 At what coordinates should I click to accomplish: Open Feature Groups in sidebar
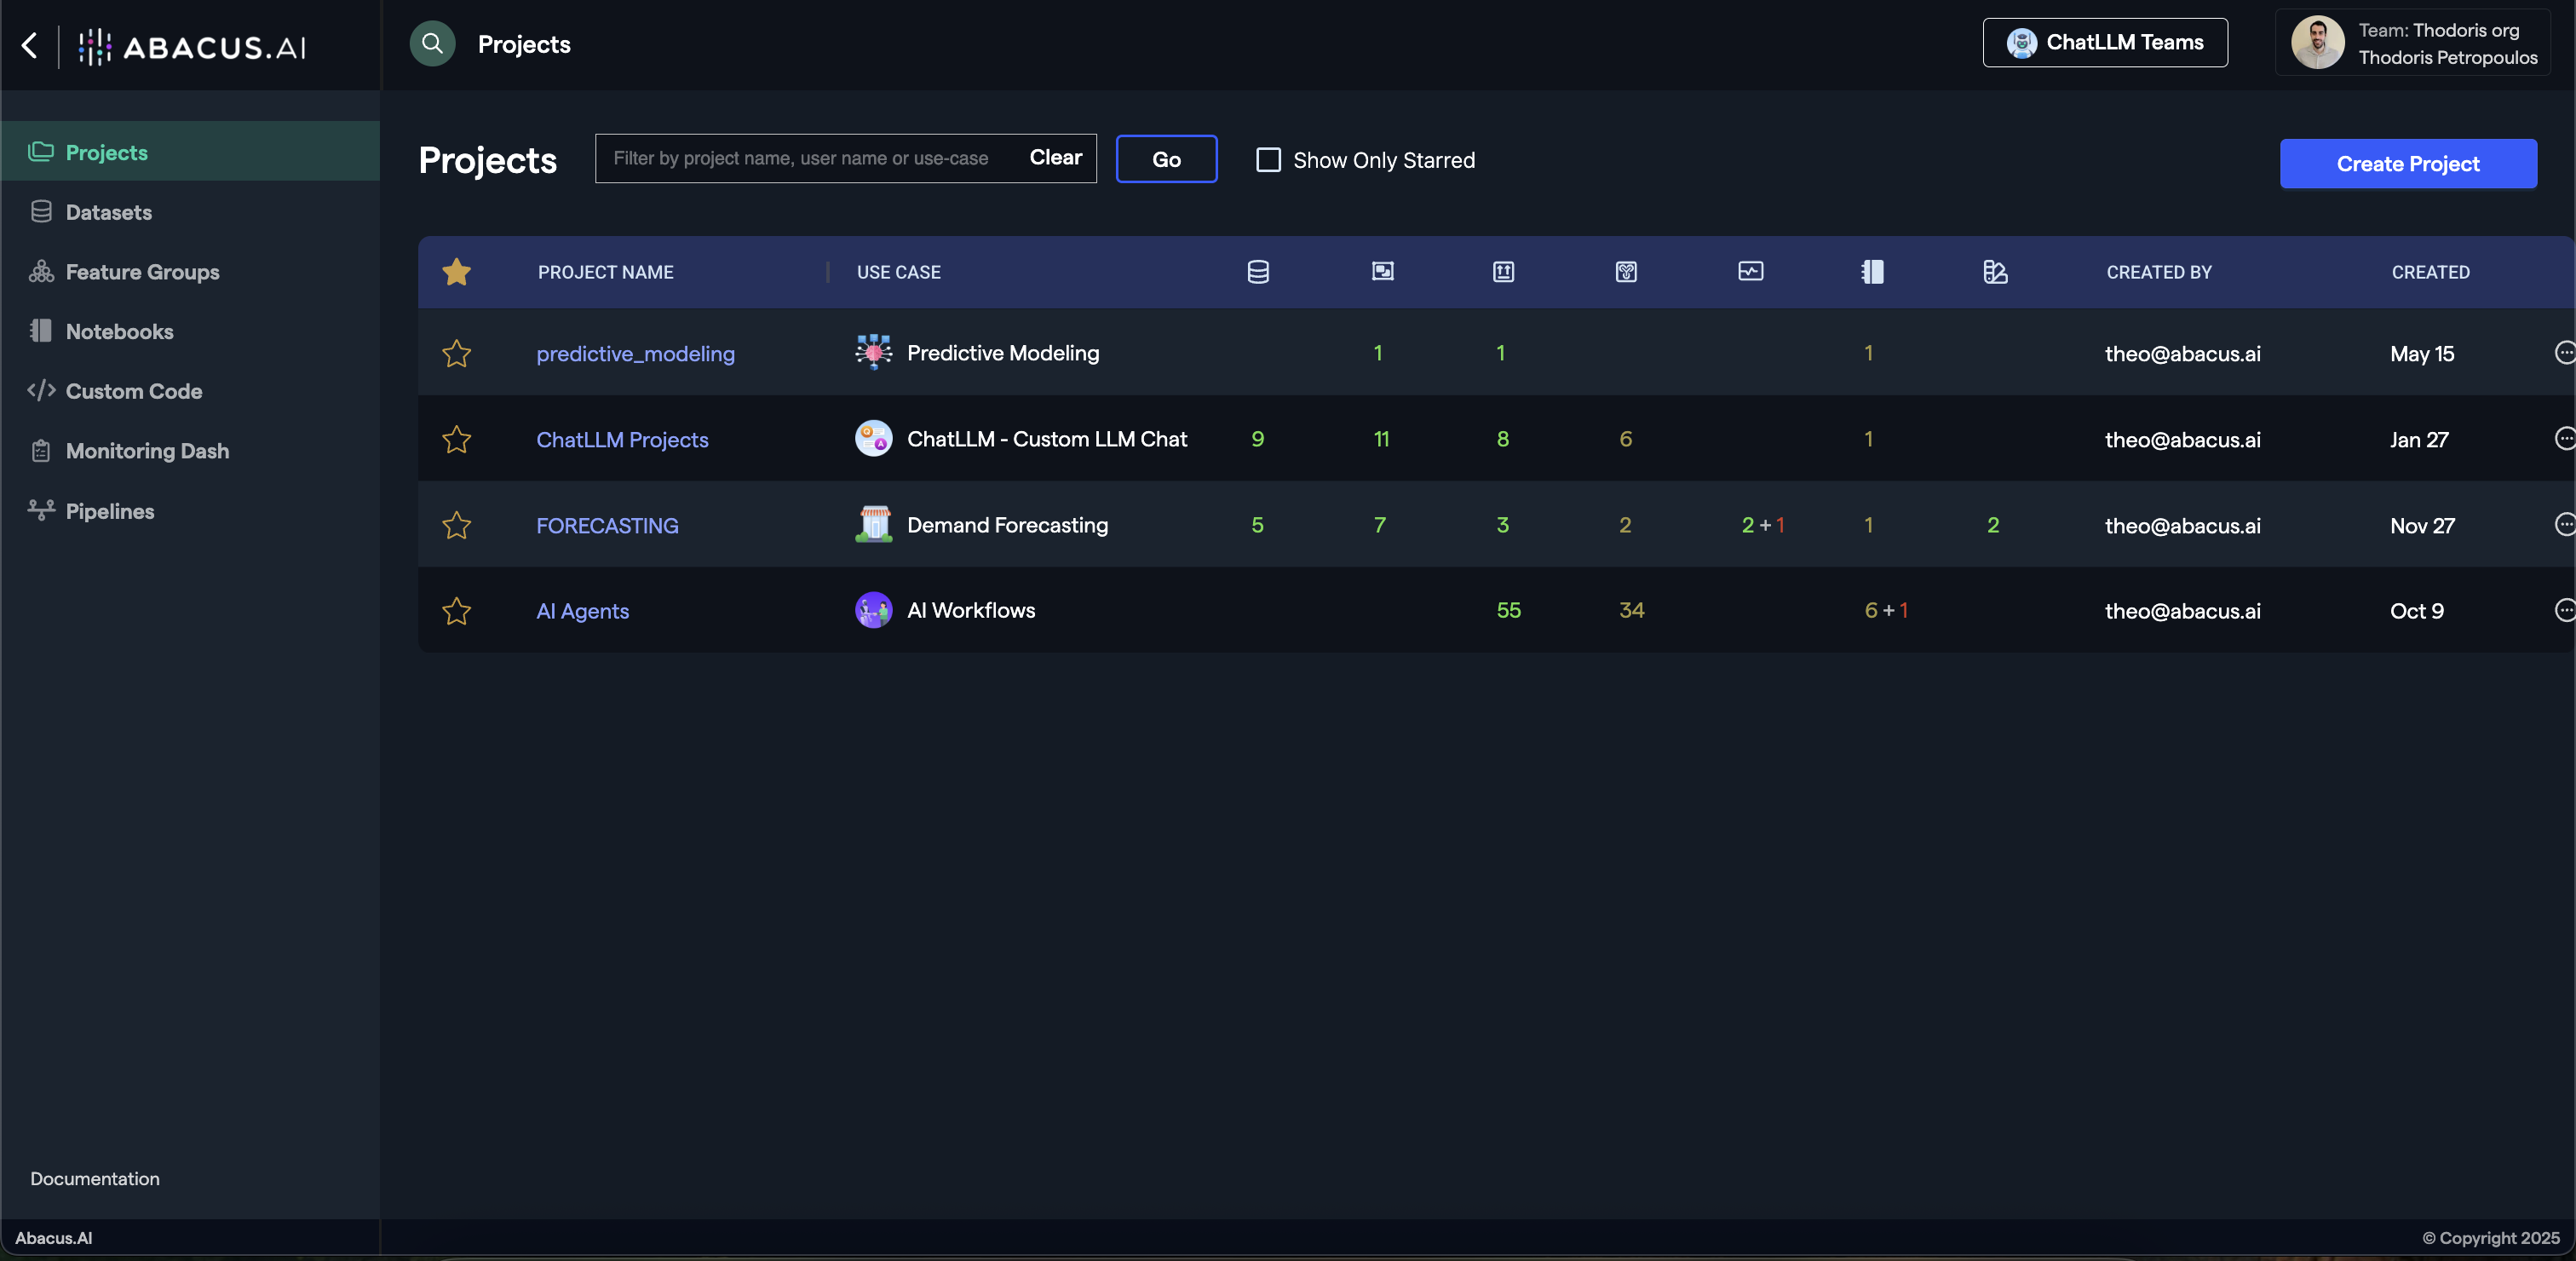[142, 272]
